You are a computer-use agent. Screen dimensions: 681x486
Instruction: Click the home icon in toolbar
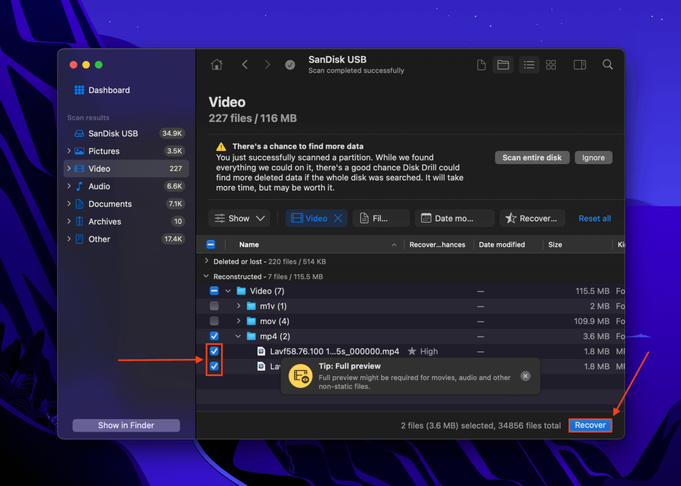[x=217, y=65]
